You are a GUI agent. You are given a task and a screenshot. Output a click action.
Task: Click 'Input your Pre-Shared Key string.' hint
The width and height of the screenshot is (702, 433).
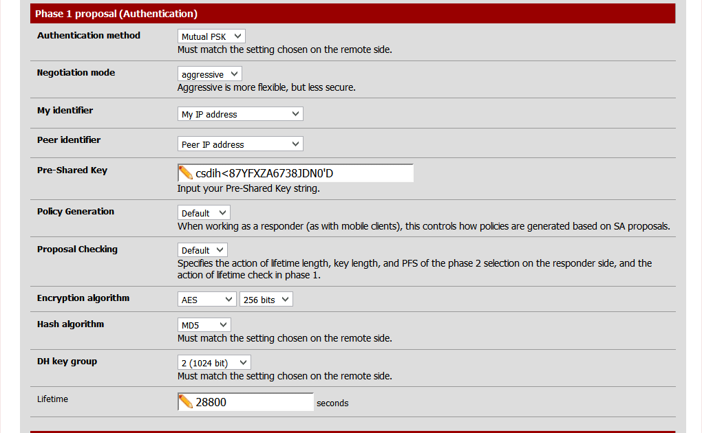(248, 188)
